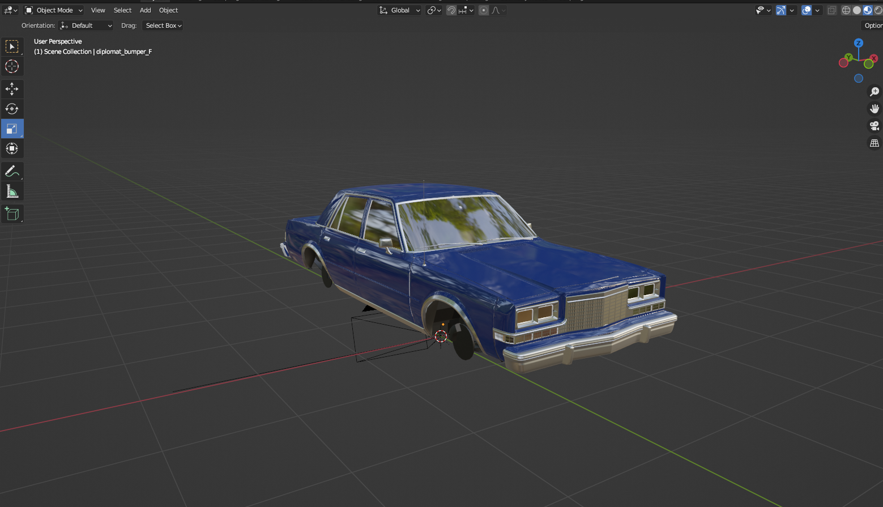Open the Global transform orientation dropdown
This screenshot has height=507, width=883.
pyautogui.click(x=400, y=10)
